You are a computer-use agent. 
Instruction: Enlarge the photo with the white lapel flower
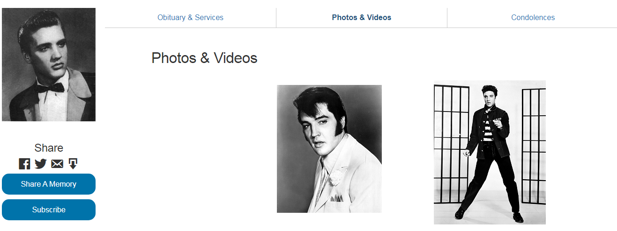pyautogui.click(x=329, y=148)
